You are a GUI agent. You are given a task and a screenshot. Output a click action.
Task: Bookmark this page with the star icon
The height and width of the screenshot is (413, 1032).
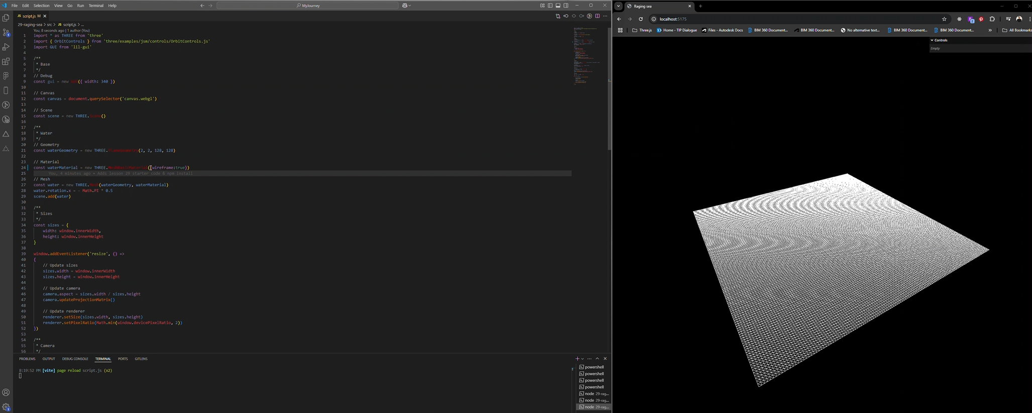coord(944,19)
